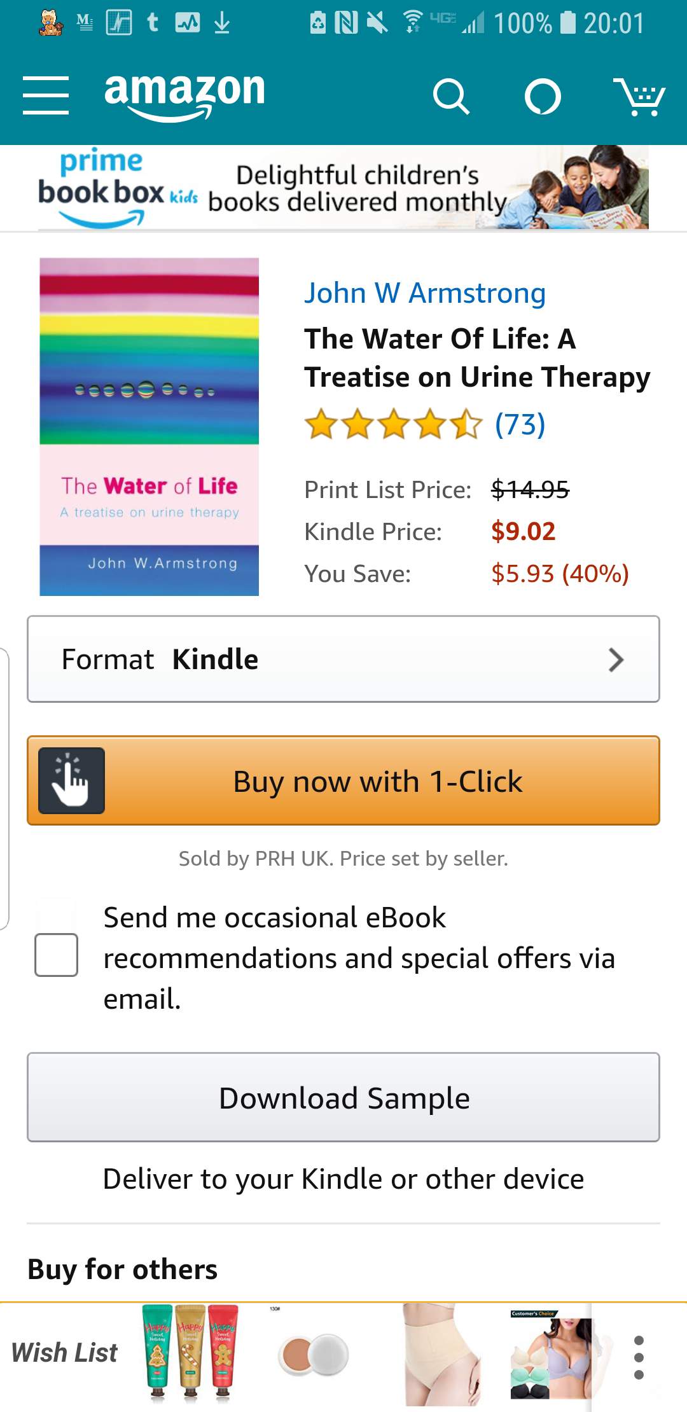Image resolution: width=687 pixels, height=1412 pixels.
Task: Tap the Format selector chevron arrow
Action: pos(615,660)
